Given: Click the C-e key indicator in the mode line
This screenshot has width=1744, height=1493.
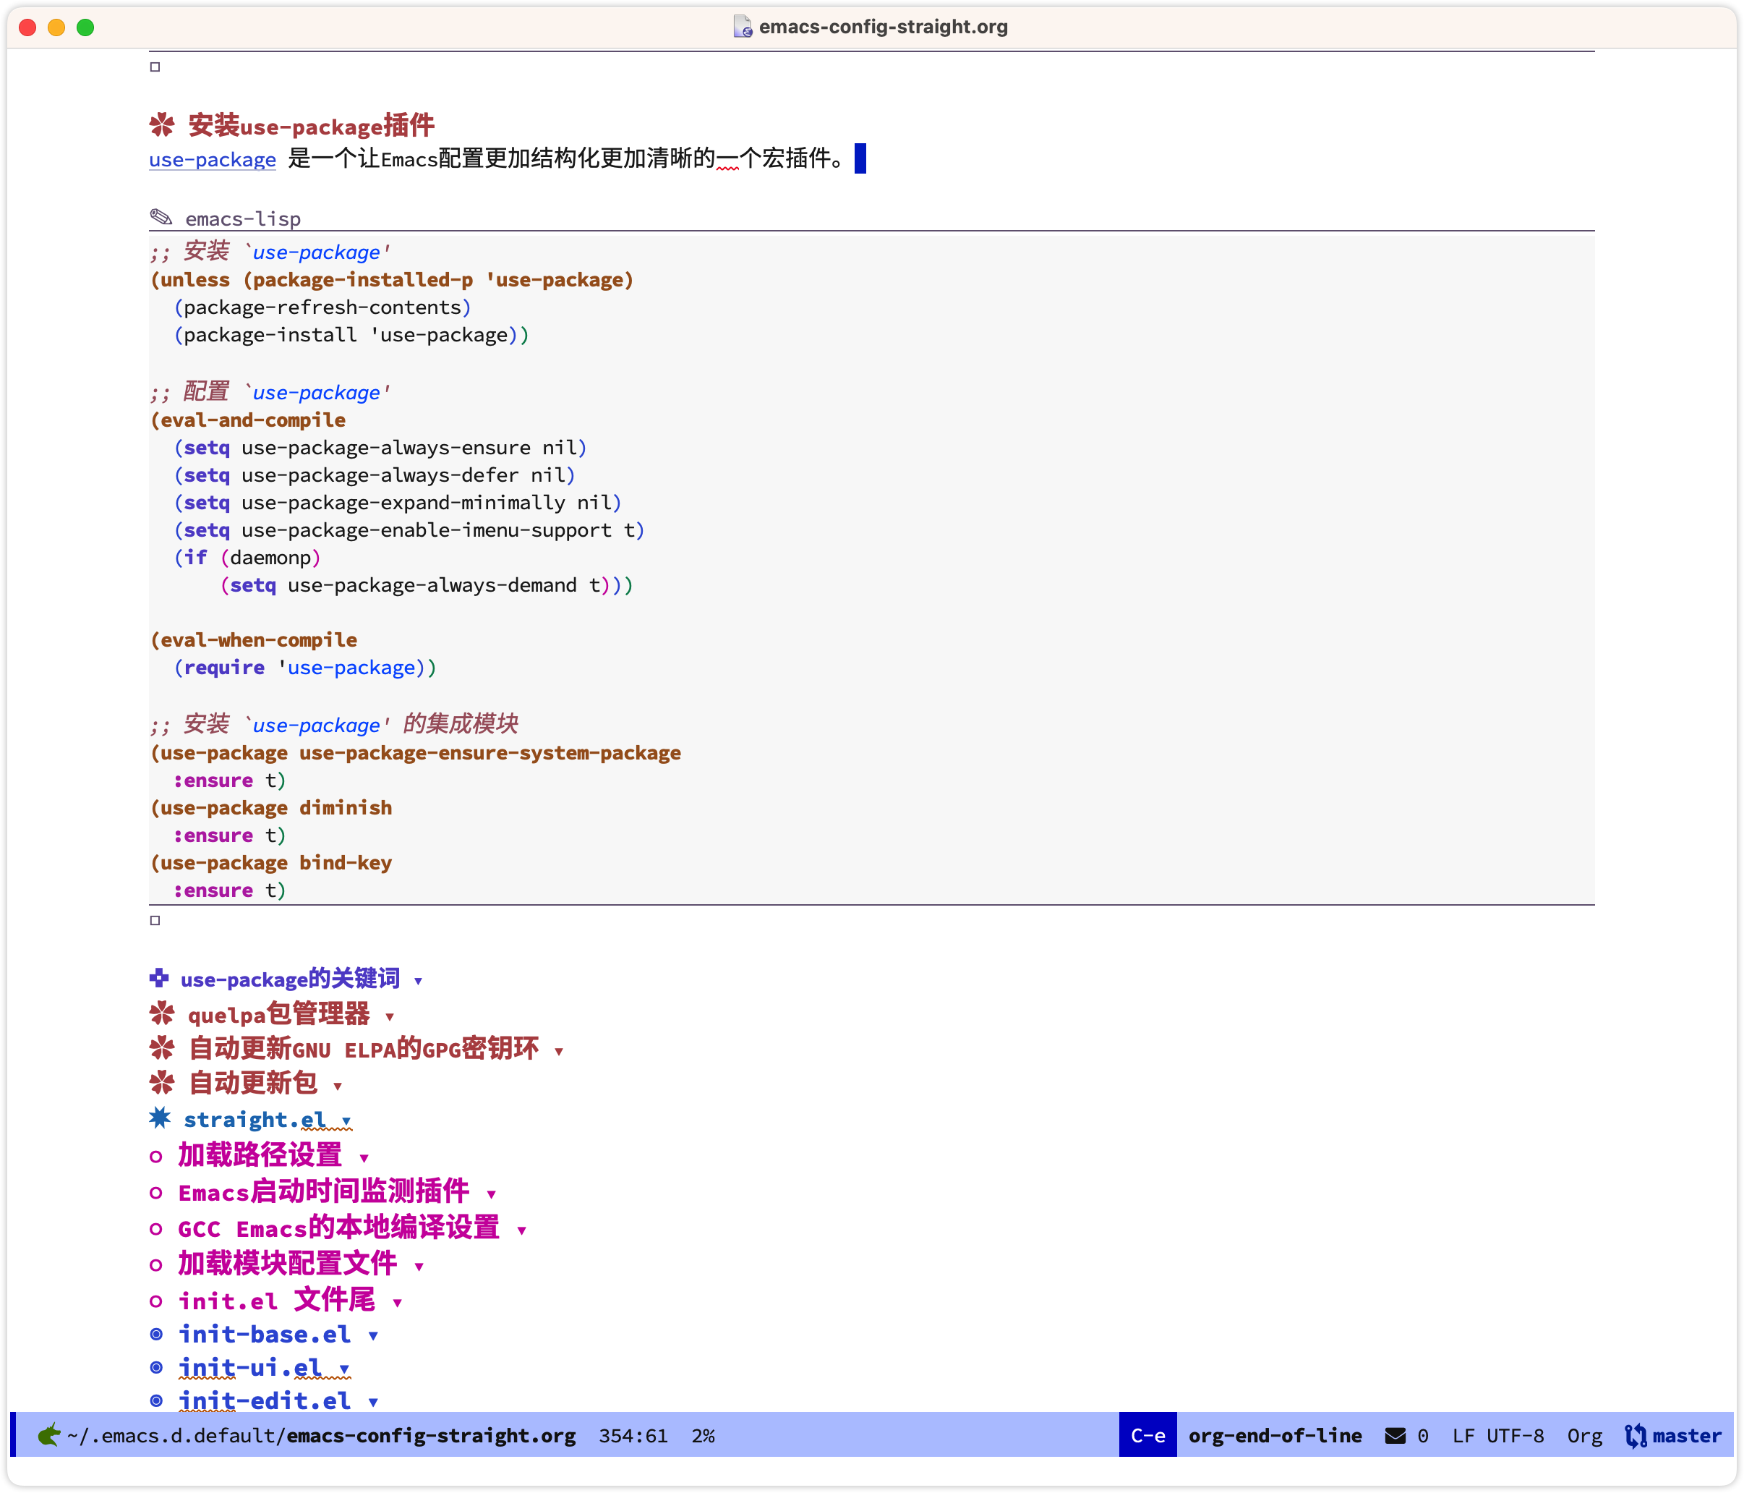Looking at the screenshot, I should pyautogui.click(x=1148, y=1436).
